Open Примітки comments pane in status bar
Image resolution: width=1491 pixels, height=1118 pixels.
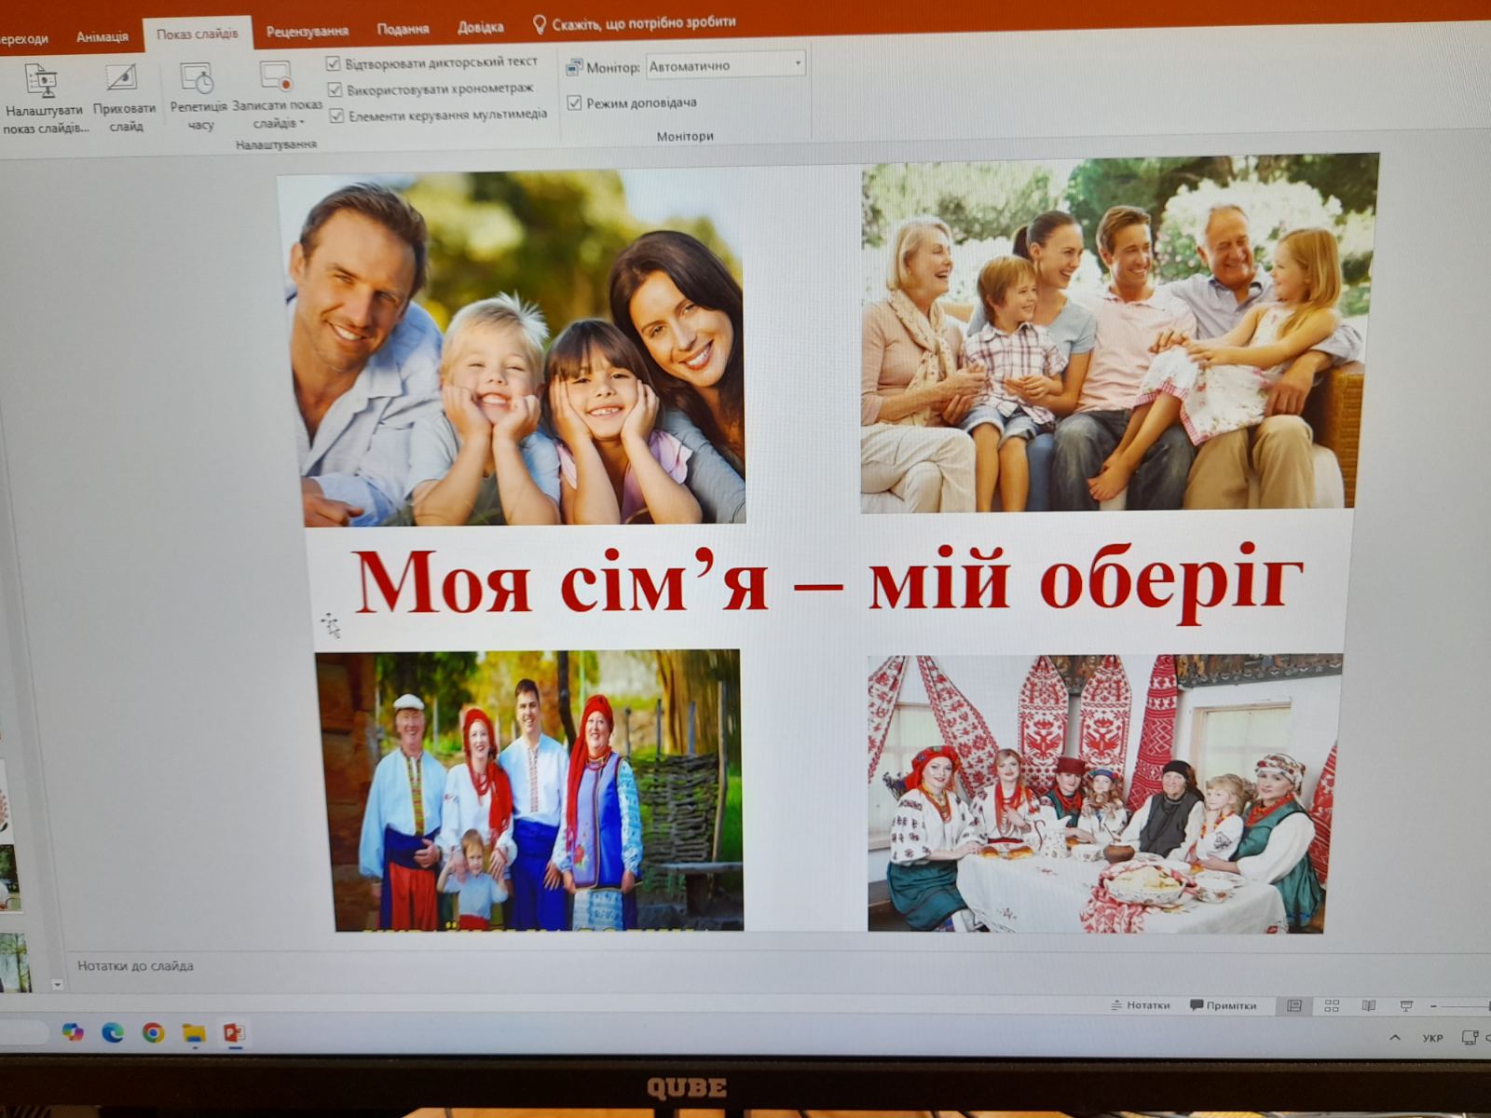[1224, 1005]
